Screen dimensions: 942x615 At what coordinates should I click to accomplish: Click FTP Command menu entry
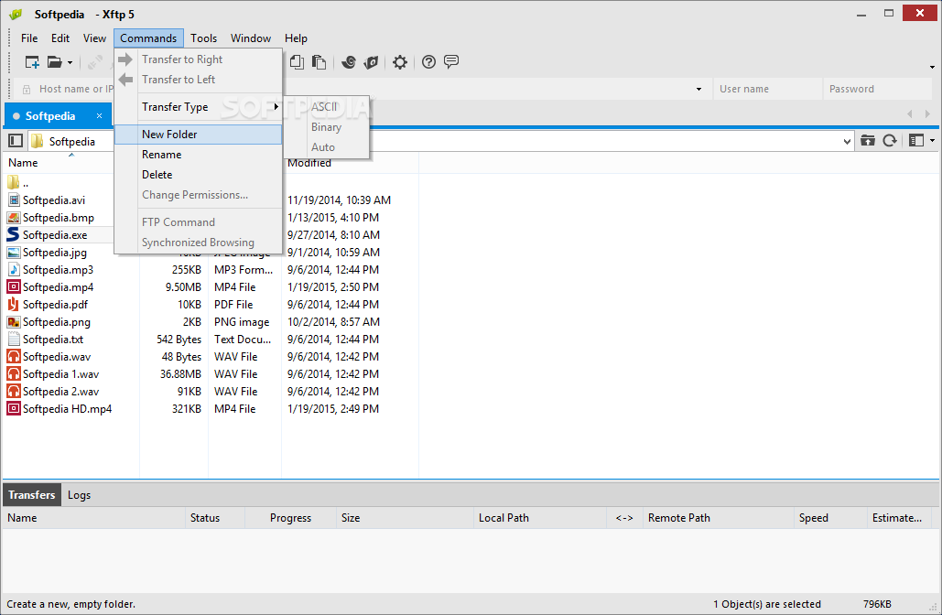[x=198, y=222]
